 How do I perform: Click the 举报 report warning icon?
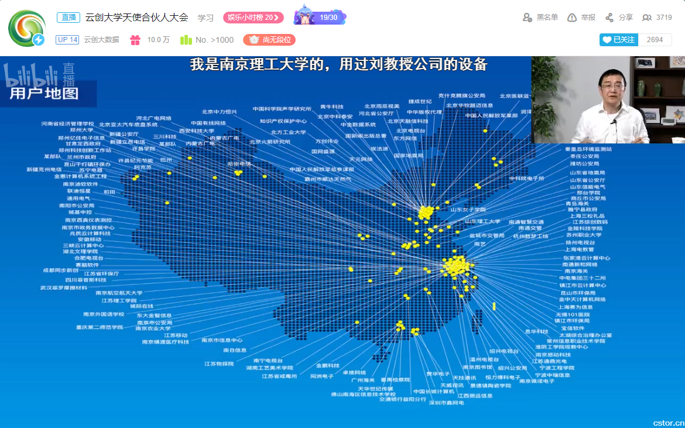tap(571, 18)
